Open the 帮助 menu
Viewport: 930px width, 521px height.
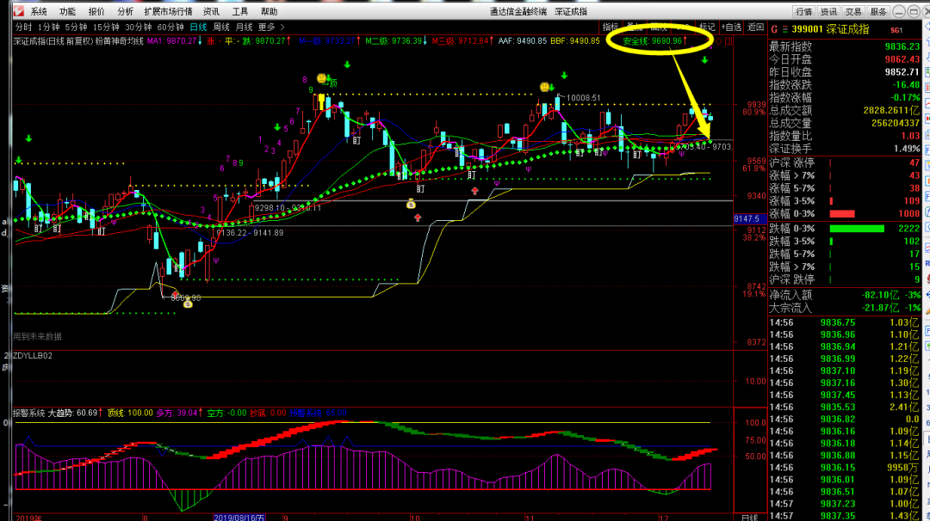click(270, 11)
